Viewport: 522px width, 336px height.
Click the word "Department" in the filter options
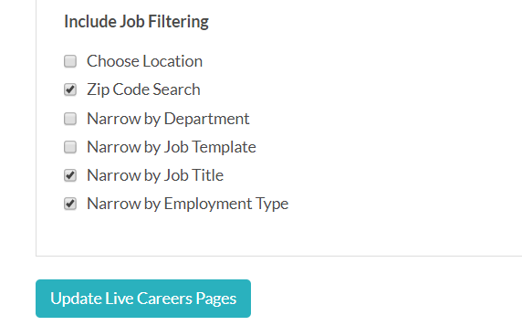pos(207,119)
